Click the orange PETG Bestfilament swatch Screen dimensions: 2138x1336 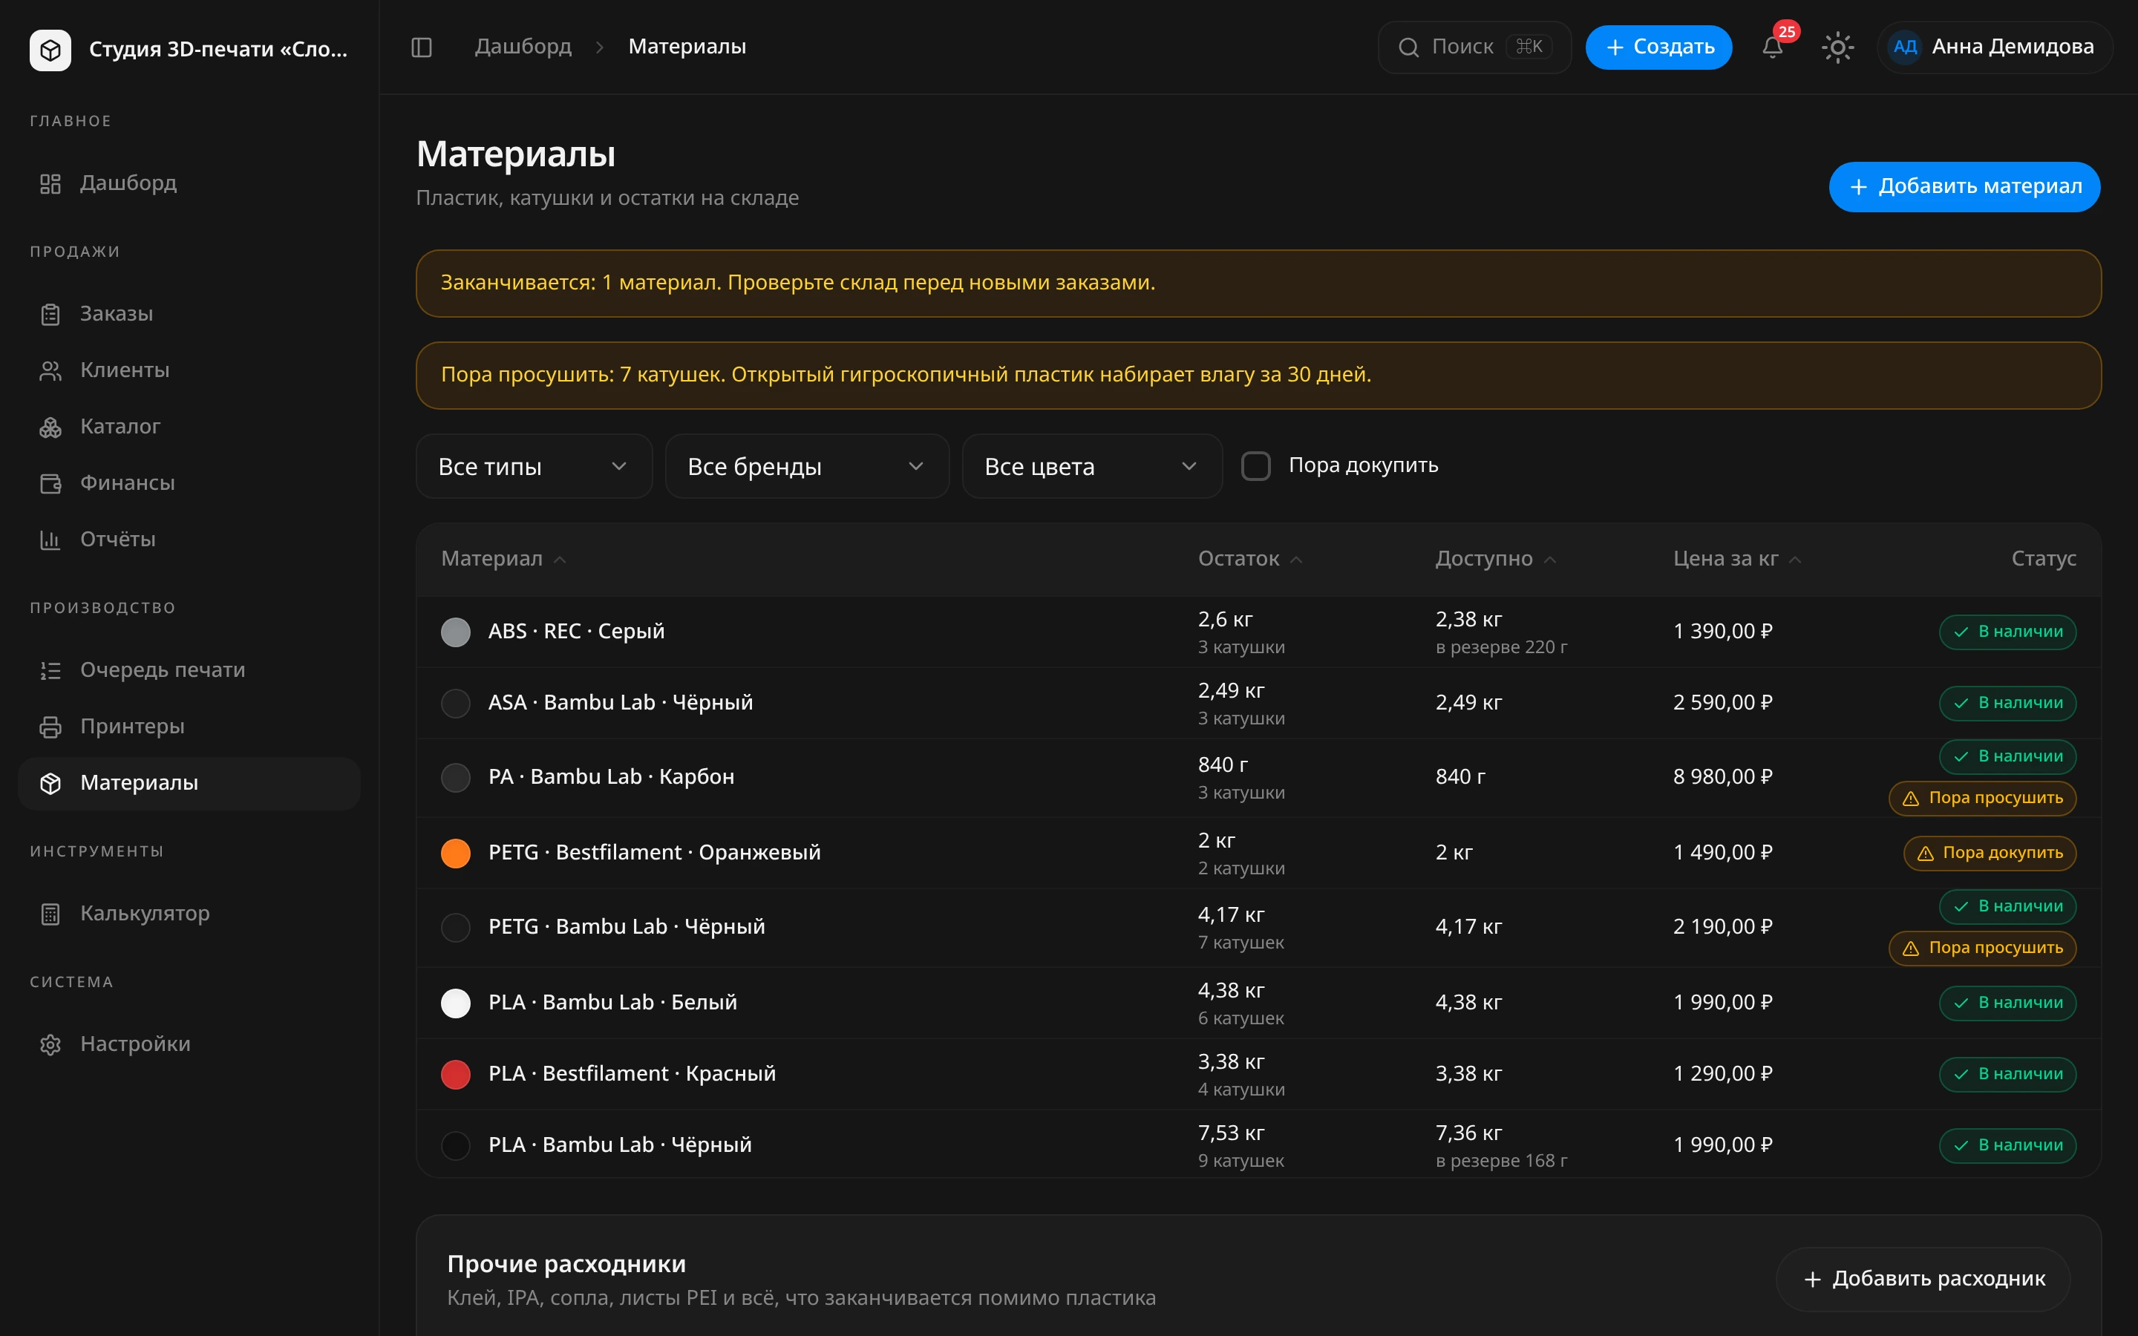point(456,853)
